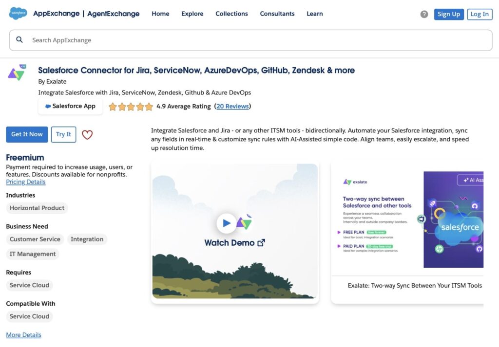Click the "Freemium" pricing heading
This screenshot has height=347, width=499.
coord(25,158)
